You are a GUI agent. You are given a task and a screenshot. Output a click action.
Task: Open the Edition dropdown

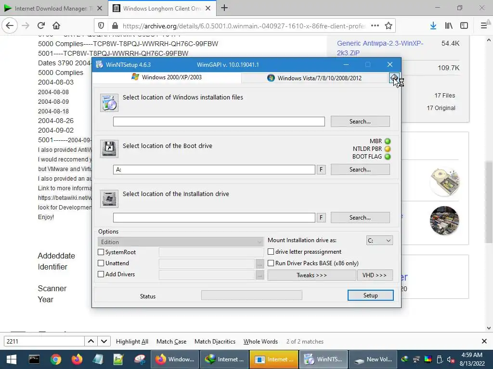click(x=181, y=242)
